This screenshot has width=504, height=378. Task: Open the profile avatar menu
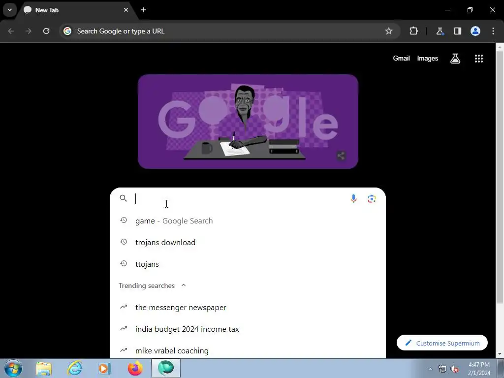coord(475,31)
